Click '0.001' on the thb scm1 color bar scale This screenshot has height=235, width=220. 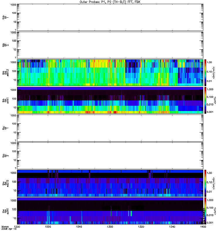[210, 112]
